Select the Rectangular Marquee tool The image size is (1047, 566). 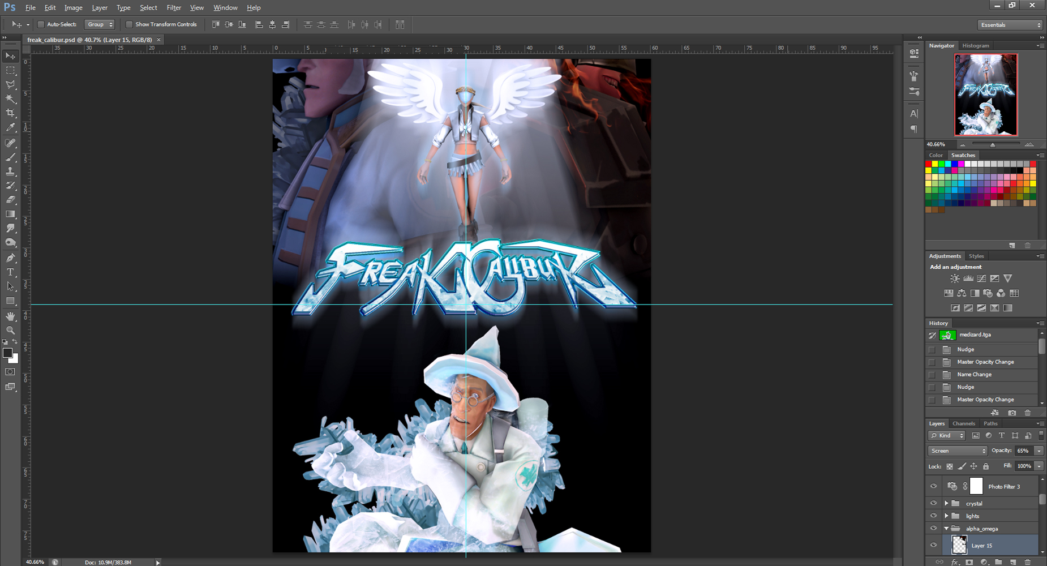[11, 70]
